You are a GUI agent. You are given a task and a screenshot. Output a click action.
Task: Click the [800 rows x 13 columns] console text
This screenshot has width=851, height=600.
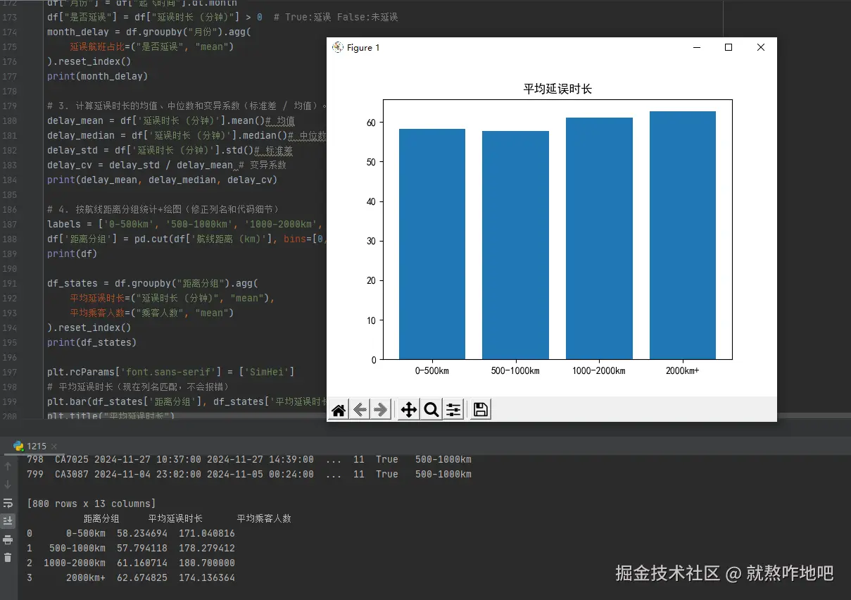92,504
